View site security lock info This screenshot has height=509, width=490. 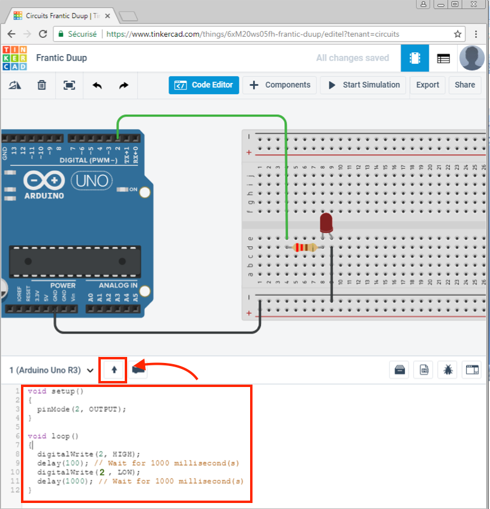click(x=61, y=34)
